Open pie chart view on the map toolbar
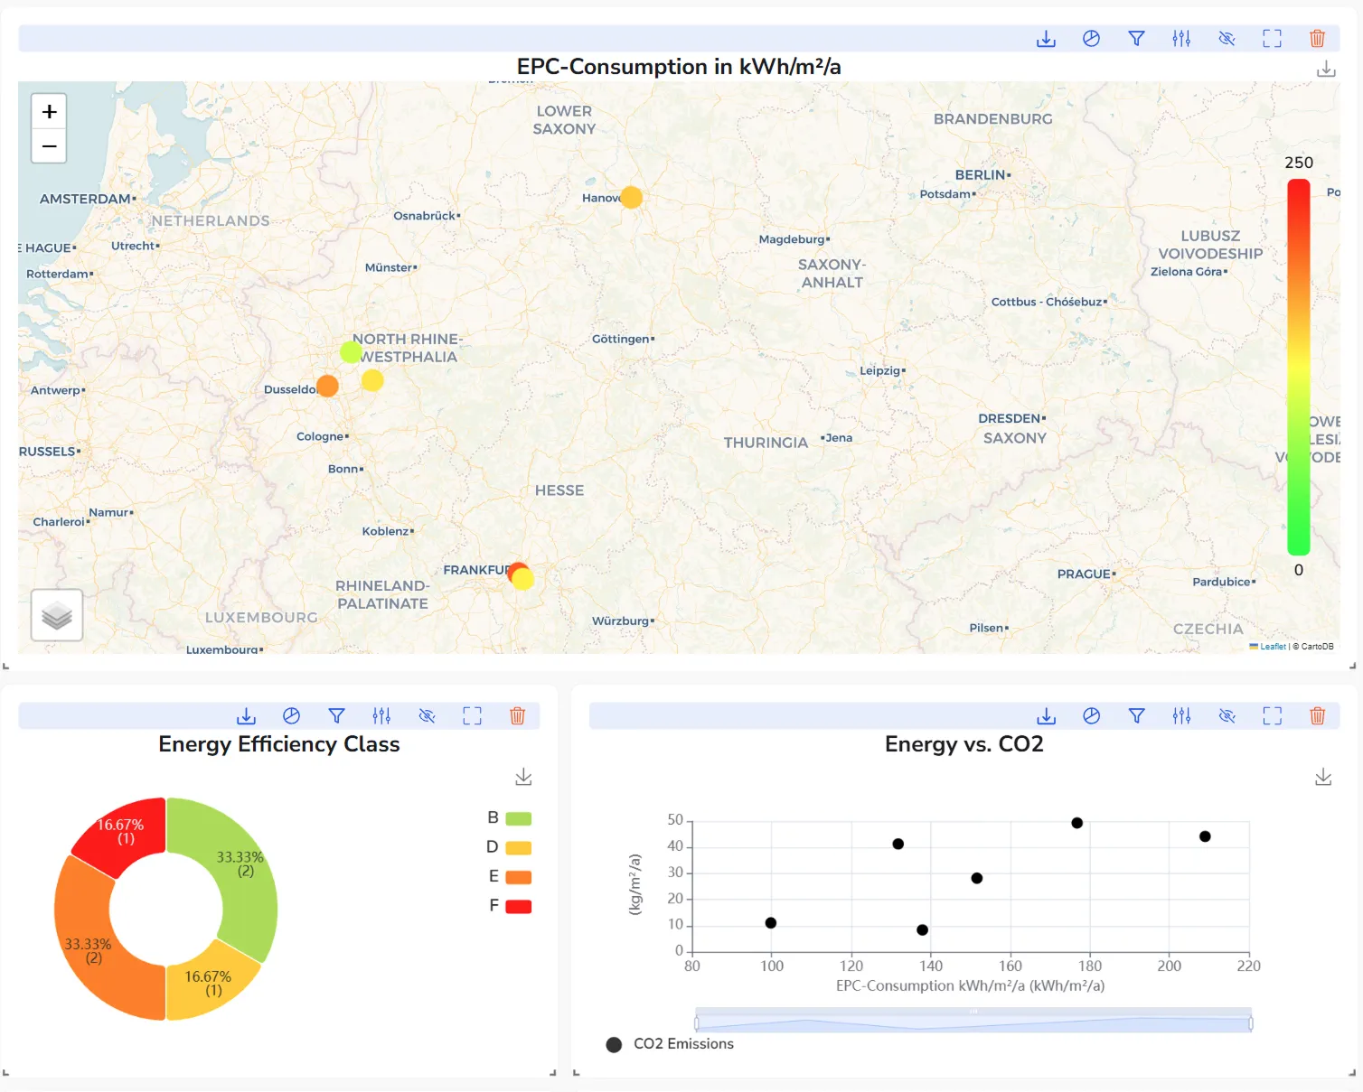This screenshot has width=1363, height=1092. [1091, 38]
